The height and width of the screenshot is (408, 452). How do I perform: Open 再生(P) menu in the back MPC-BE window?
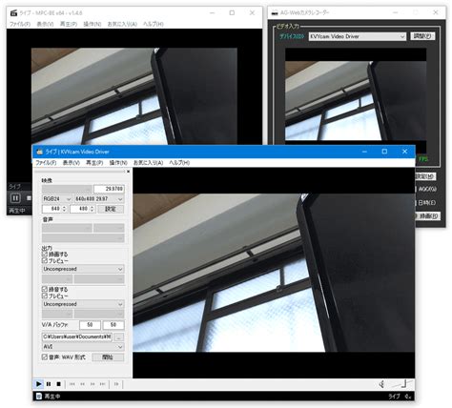(69, 24)
